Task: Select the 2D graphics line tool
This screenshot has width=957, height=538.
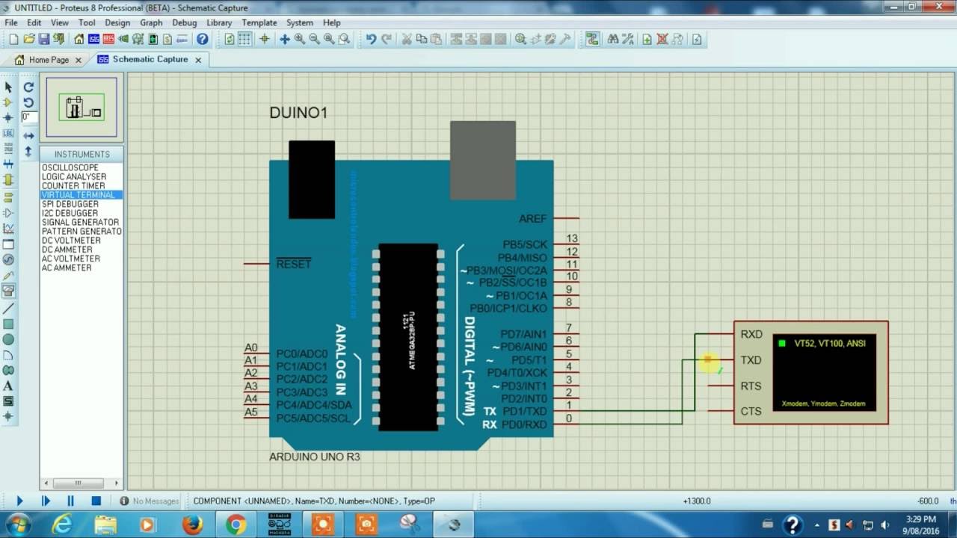Action: click(8, 309)
